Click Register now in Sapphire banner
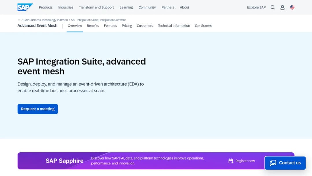Image resolution: width=312 pixels, height=176 pixels. pyautogui.click(x=245, y=161)
